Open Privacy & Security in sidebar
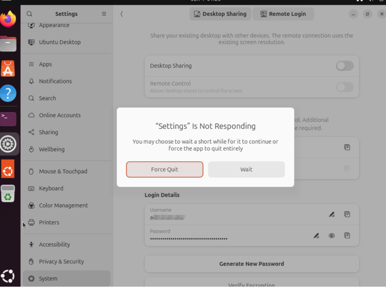 pyautogui.click(x=61, y=262)
